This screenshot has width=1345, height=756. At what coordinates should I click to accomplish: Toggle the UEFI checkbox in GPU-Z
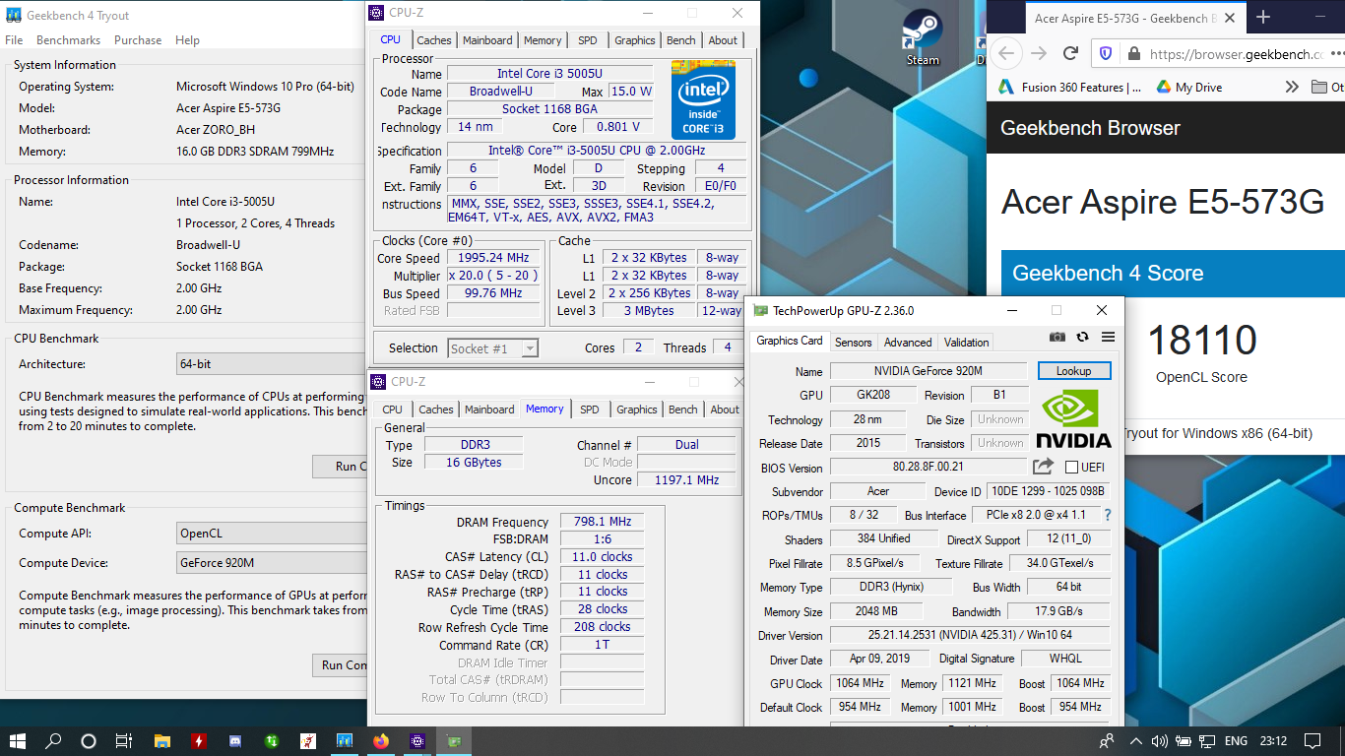(x=1070, y=468)
